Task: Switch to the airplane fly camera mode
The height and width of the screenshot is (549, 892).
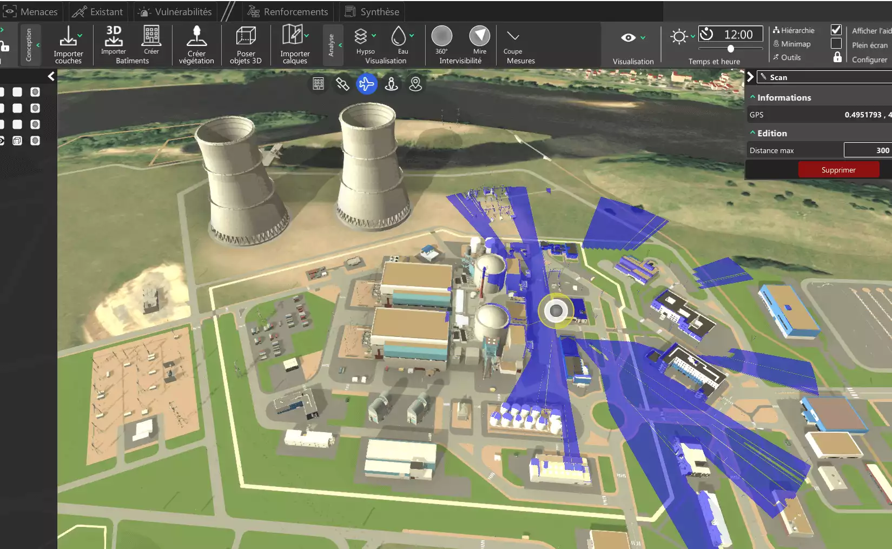Action: point(367,84)
